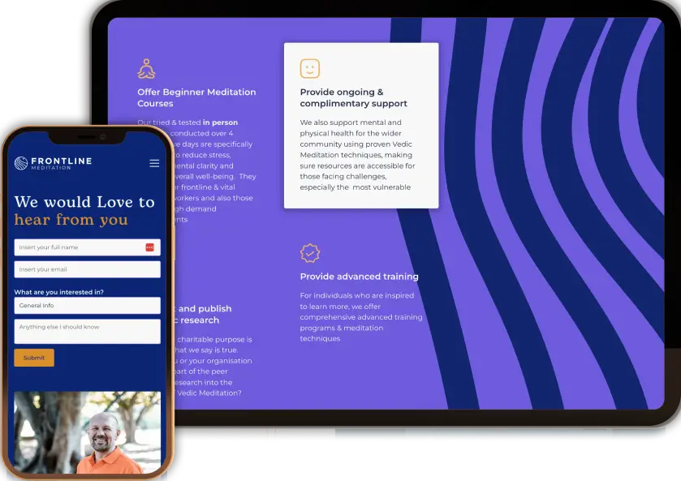The height and width of the screenshot is (481, 681).
Task: Click the 'Provide ongoing & complimentary support' heading
Action: (x=353, y=97)
